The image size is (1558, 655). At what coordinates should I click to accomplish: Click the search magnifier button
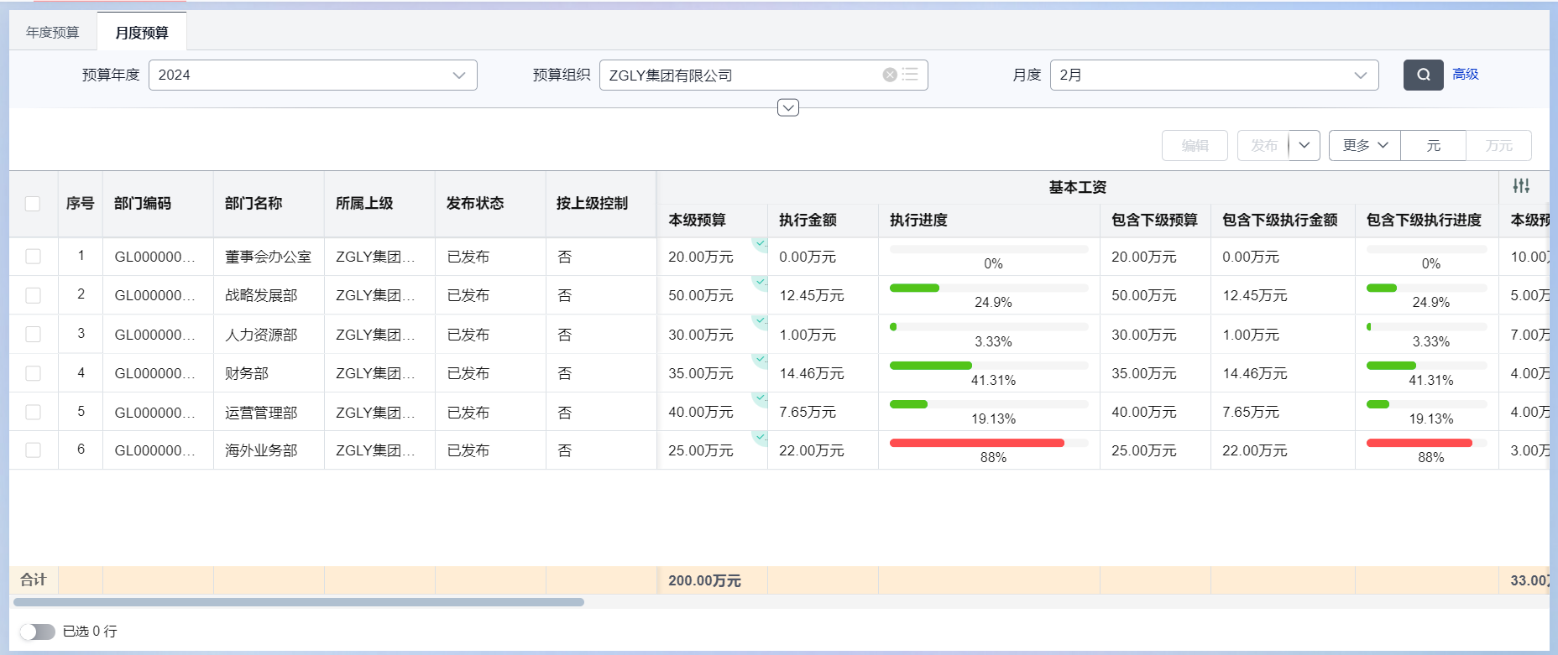(1423, 75)
